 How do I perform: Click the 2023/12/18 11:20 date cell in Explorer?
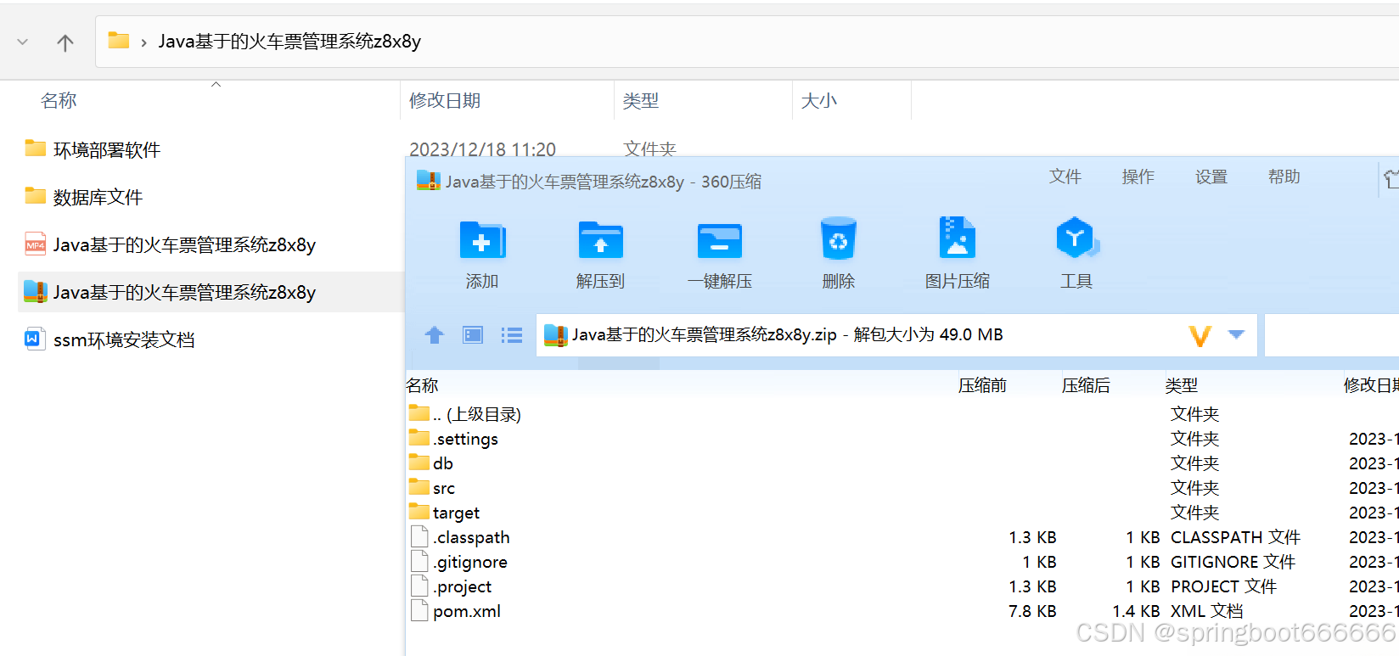pyautogui.click(x=483, y=149)
